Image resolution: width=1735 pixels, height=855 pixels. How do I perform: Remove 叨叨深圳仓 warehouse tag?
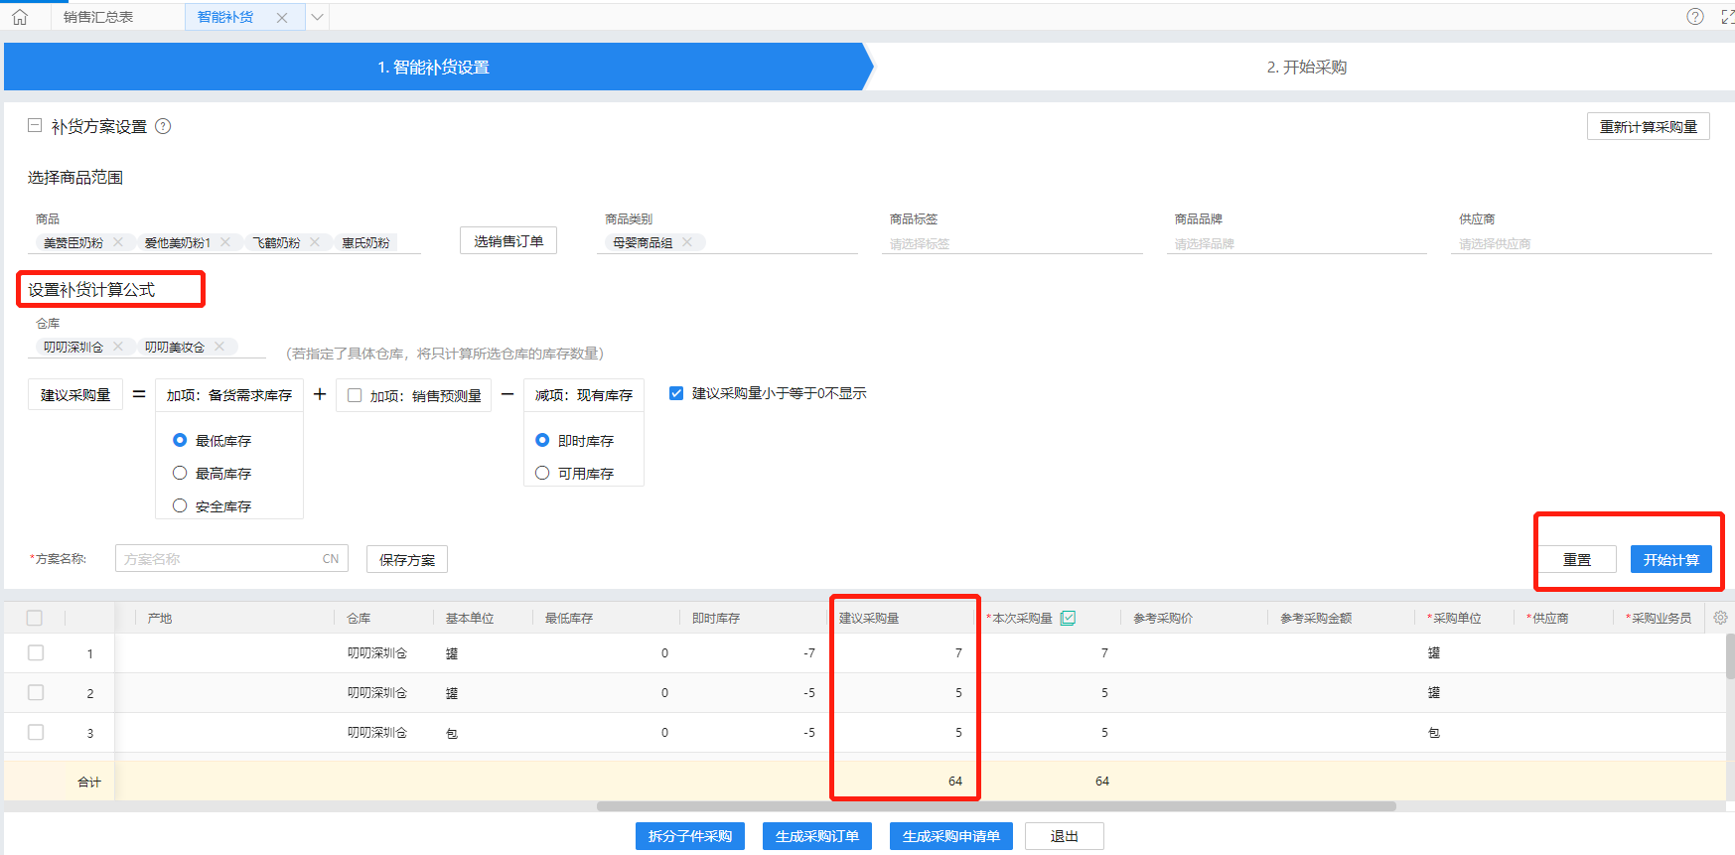pos(118,347)
